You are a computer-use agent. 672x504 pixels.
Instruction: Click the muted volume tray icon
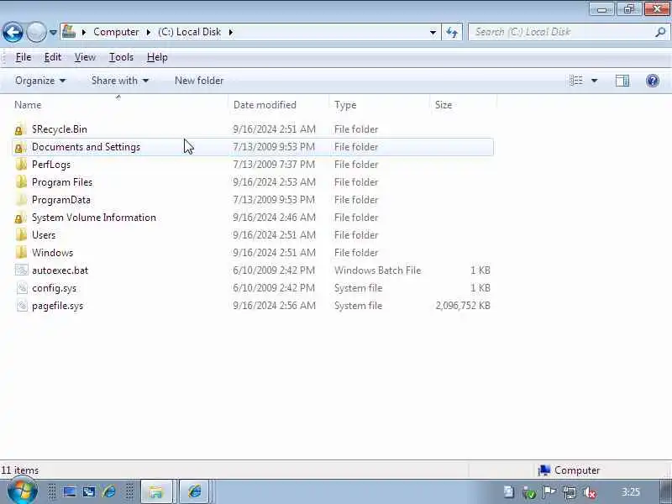[590, 492]
